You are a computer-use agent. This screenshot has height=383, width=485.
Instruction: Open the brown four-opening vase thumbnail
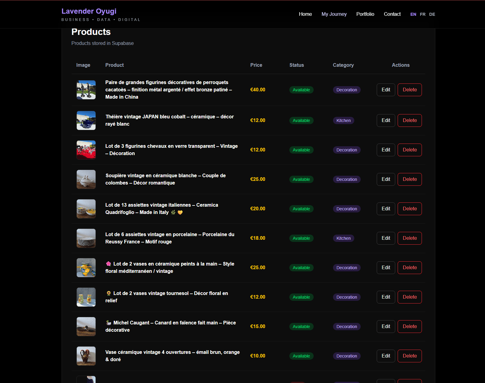(x=86, y=356)
